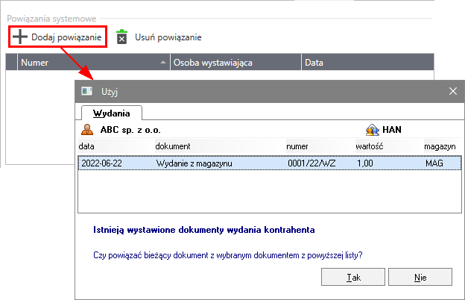Click the sort arrow in Numer column
Image resolution: width=465 pixels, height=300 pixels.
(162, 63)
